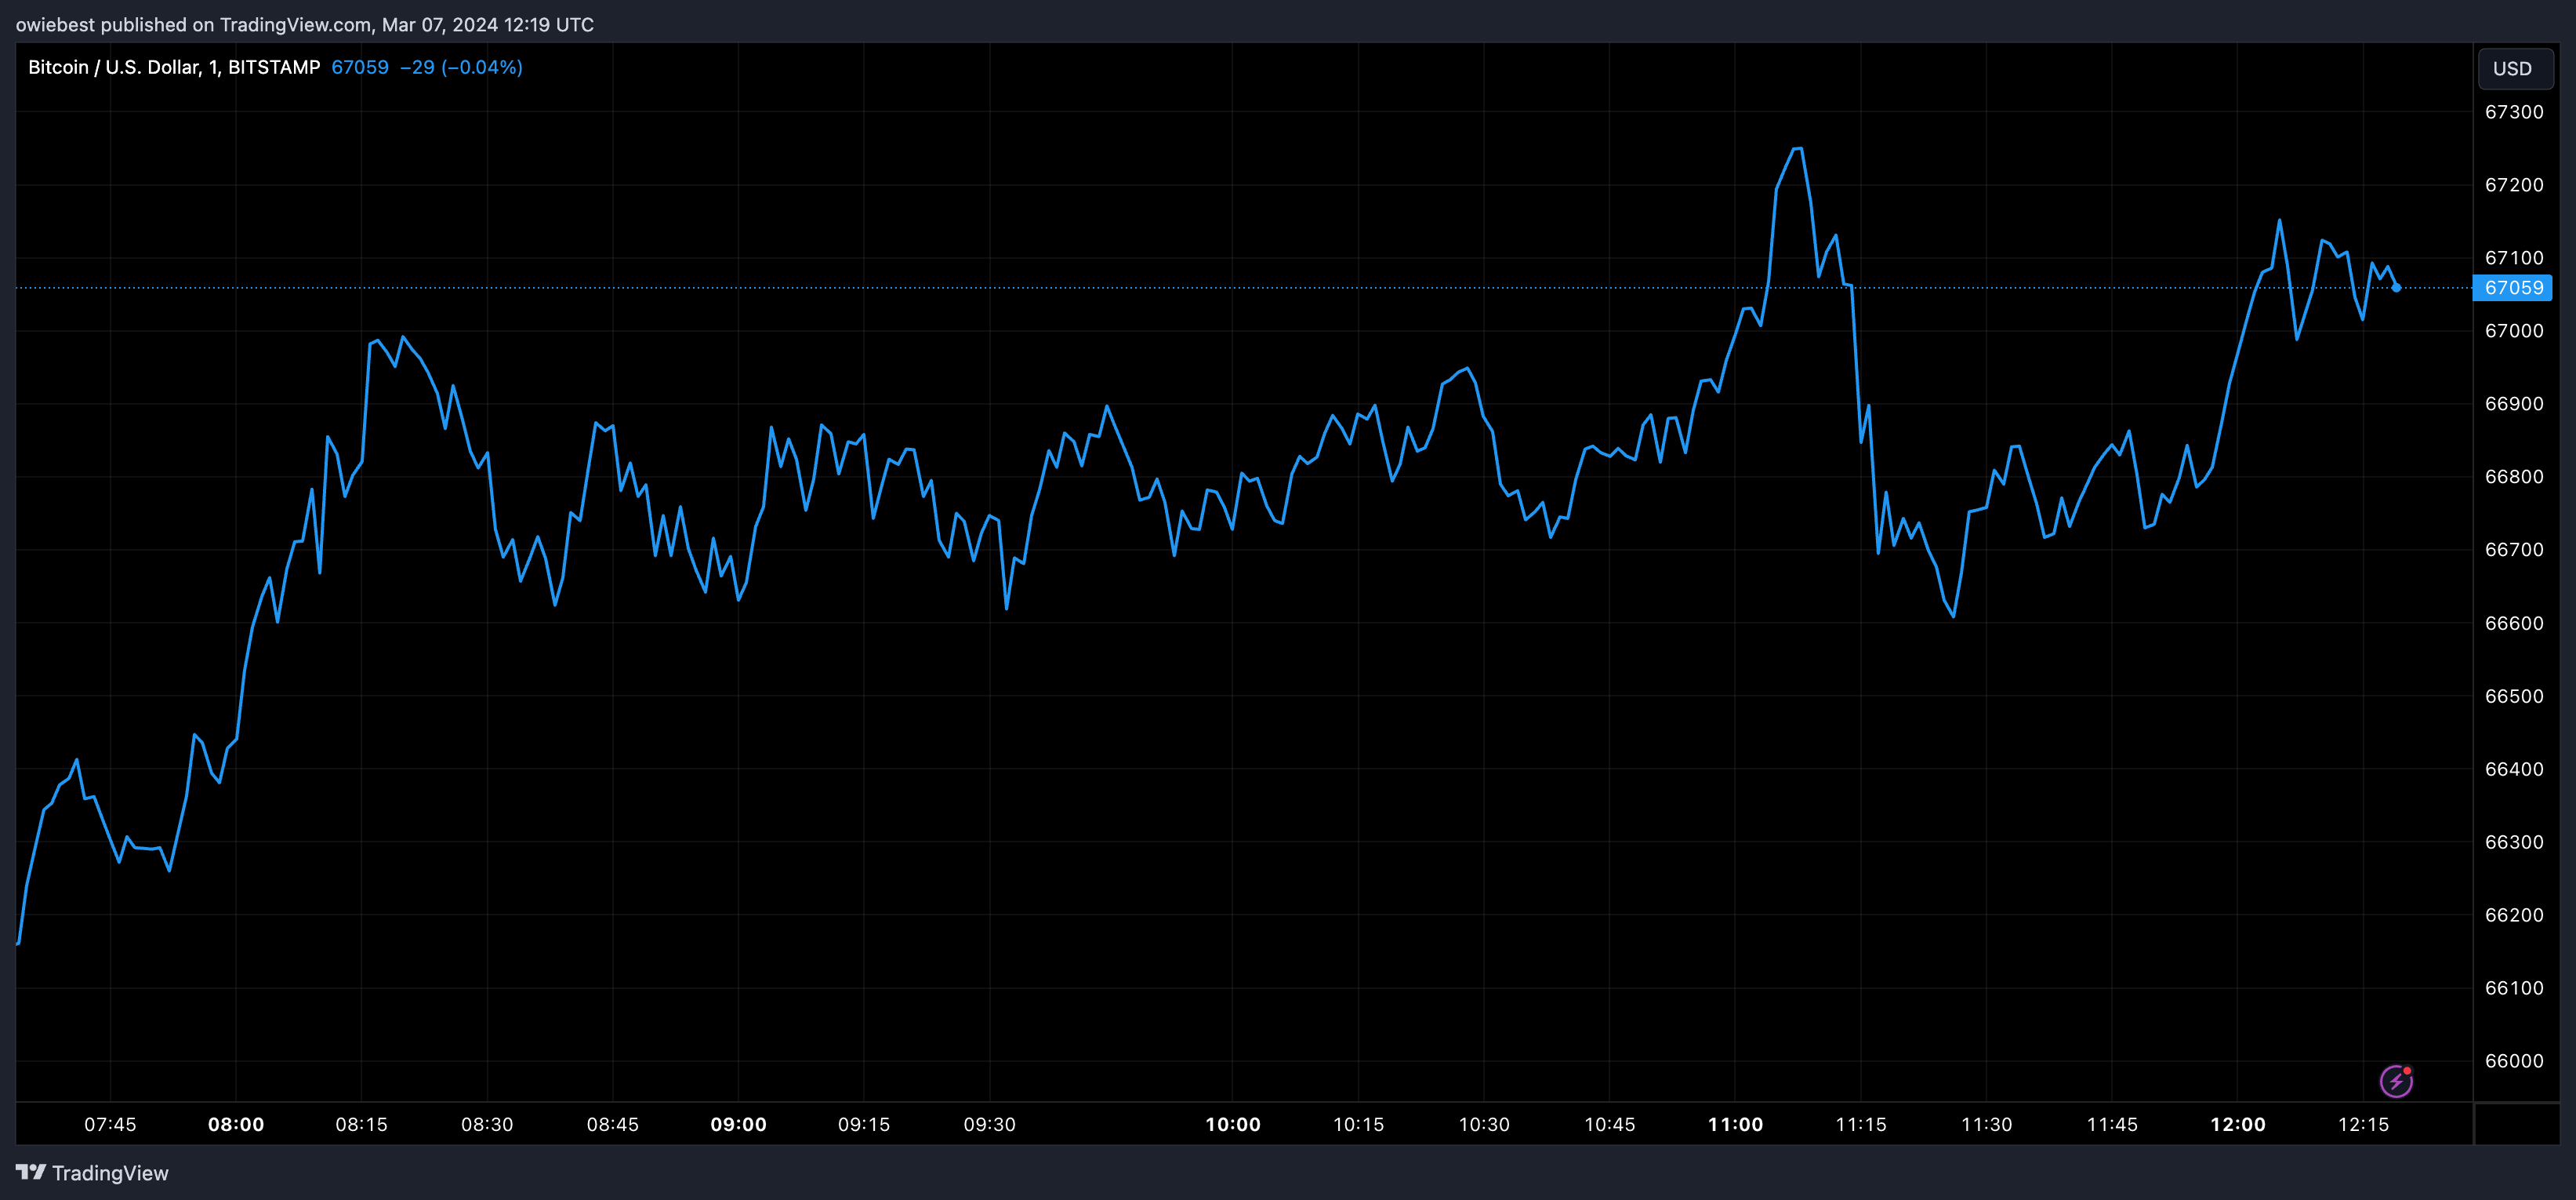Click the 67100 price axis label

(x=2514, y=258)
